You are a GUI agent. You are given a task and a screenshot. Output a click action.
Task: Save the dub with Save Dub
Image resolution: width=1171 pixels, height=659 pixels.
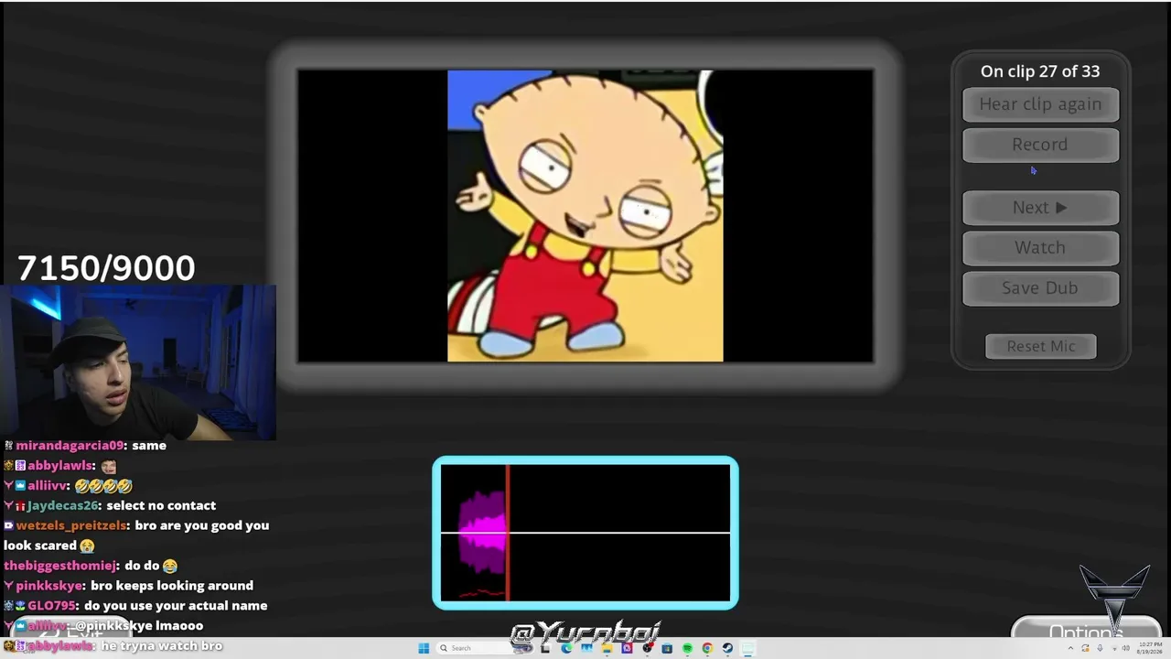pyautogui.click(x=1040, y=288)
